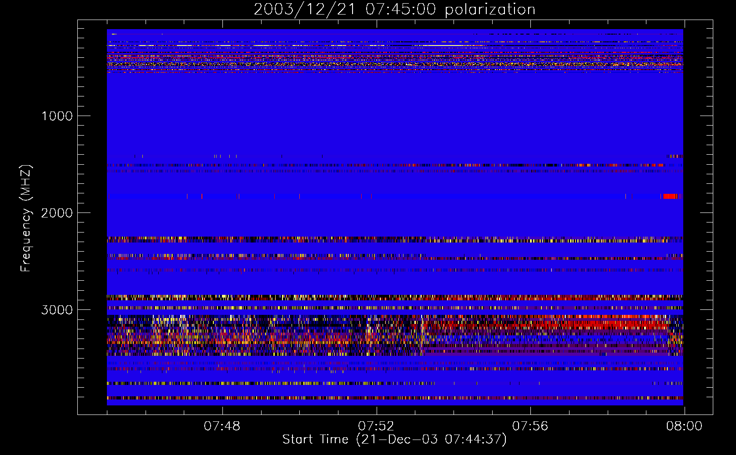Click the '08:00' time tick label
The width and height of the screenshot is (736, 455).
pos(684,426)
